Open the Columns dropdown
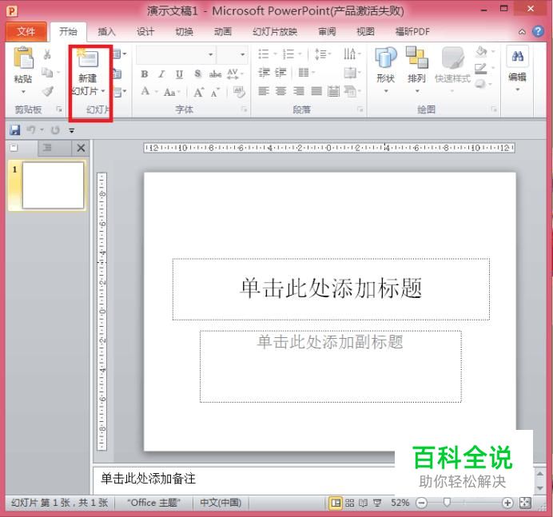553x517 pixels. click(x=306, y=73)
